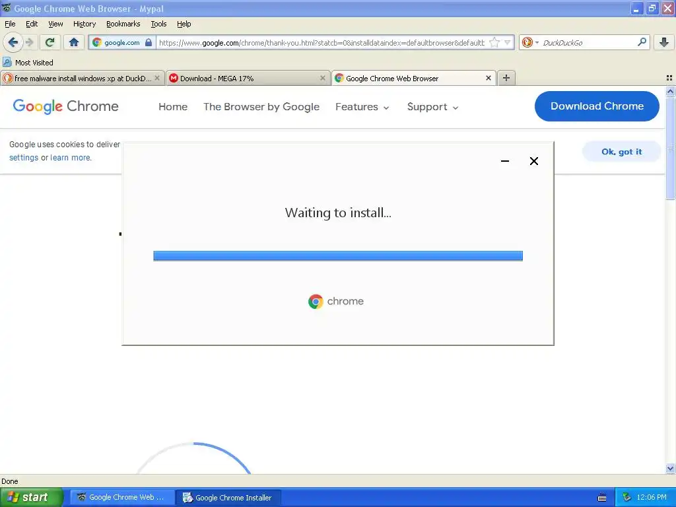Open the File menu
Screen dimensions: 676x507
pyautogui.click(x=10, y=24)
